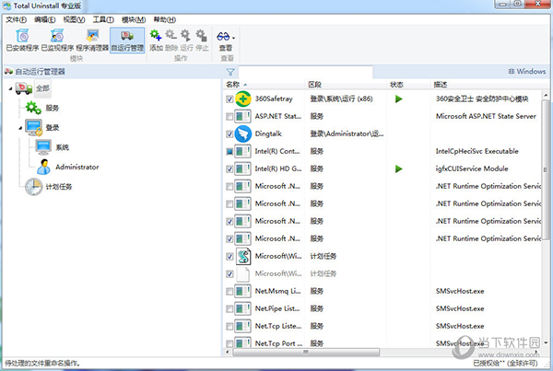Select the 'Microsoft ASP.NET State Server' description
The image size is (553, 371).
click(486, 116)
